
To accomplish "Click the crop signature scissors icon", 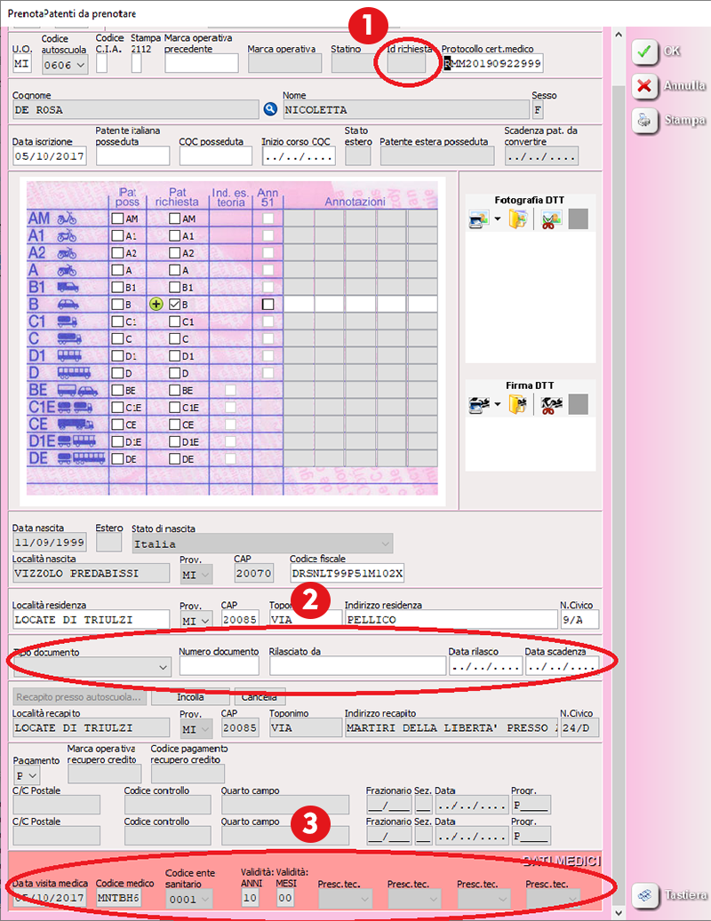I will (551, 405).
